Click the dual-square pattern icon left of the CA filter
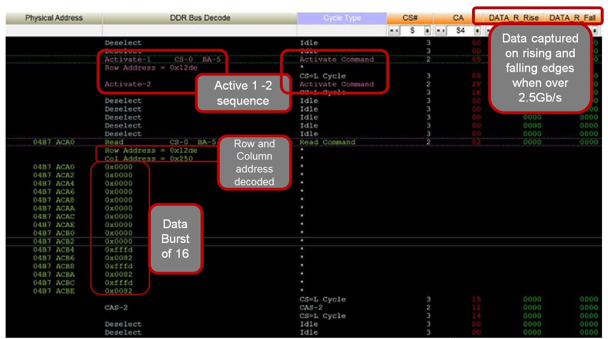This screenshot has height=339, width=608. tap(441, 30)
